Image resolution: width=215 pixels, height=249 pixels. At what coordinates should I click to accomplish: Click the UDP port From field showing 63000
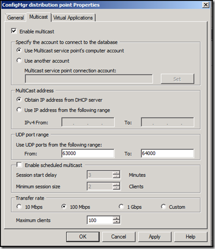point(88,153)
